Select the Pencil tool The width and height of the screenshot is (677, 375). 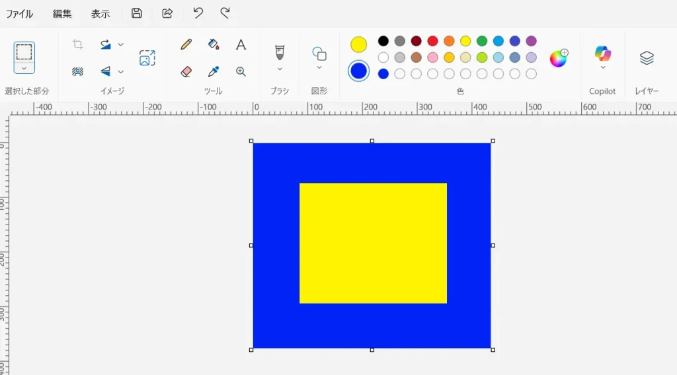click(186, 45)
